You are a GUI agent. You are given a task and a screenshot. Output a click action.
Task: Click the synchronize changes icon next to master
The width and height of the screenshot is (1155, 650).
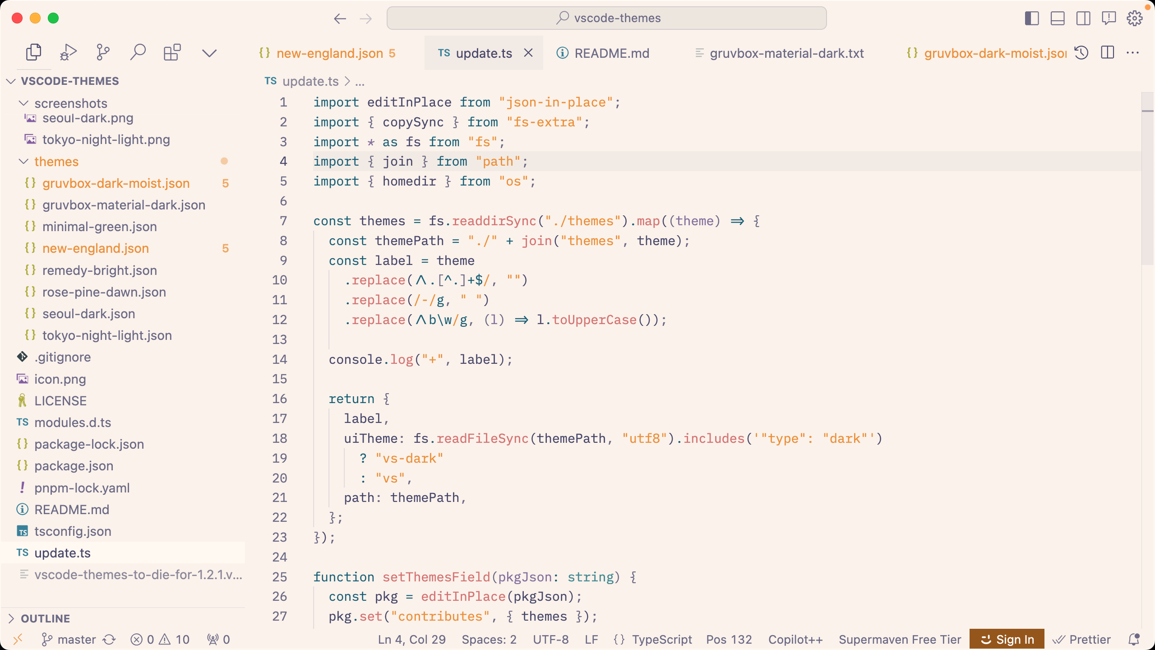109,639
